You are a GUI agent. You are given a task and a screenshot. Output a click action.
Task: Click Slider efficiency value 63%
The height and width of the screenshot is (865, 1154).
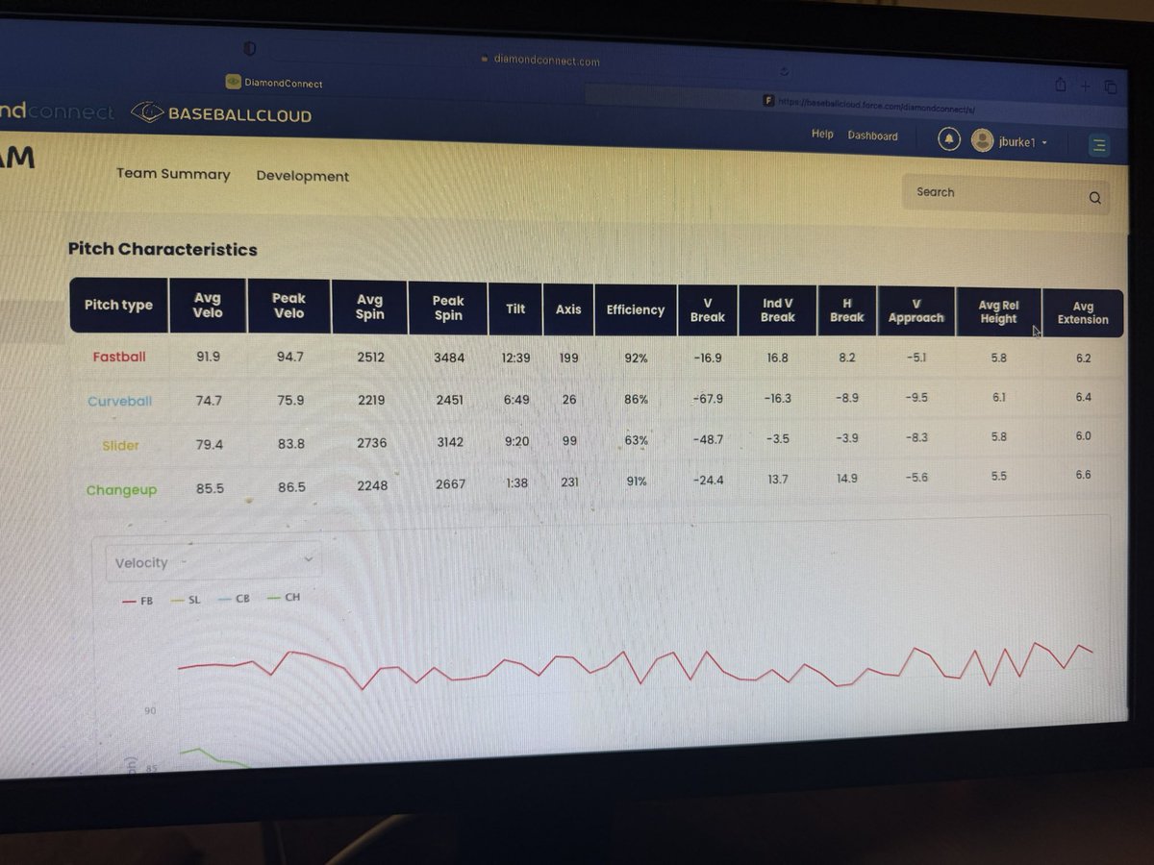pos(637,440)
